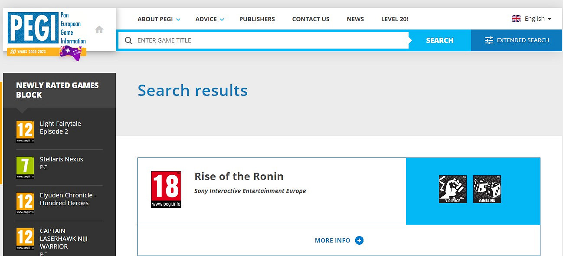
Task: Click the Gambling dice descriptor icon
Action: click(x=487, y=189)
